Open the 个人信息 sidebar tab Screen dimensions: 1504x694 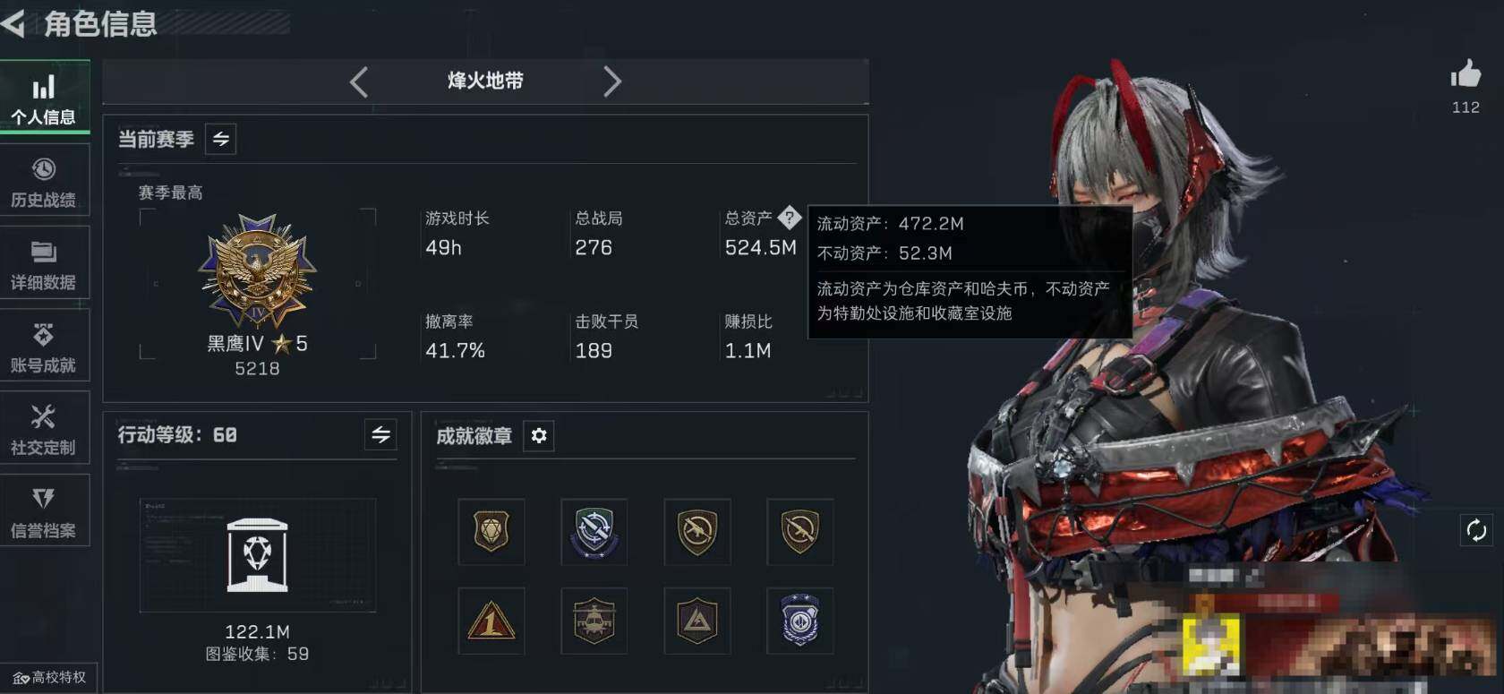click(44, 97)
